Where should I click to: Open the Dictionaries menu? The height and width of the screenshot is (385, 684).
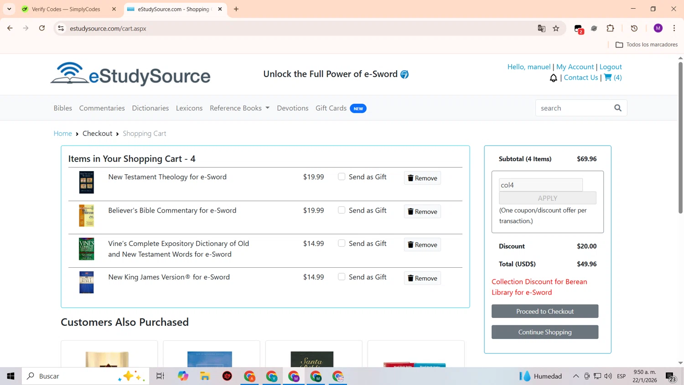point(150,108)
